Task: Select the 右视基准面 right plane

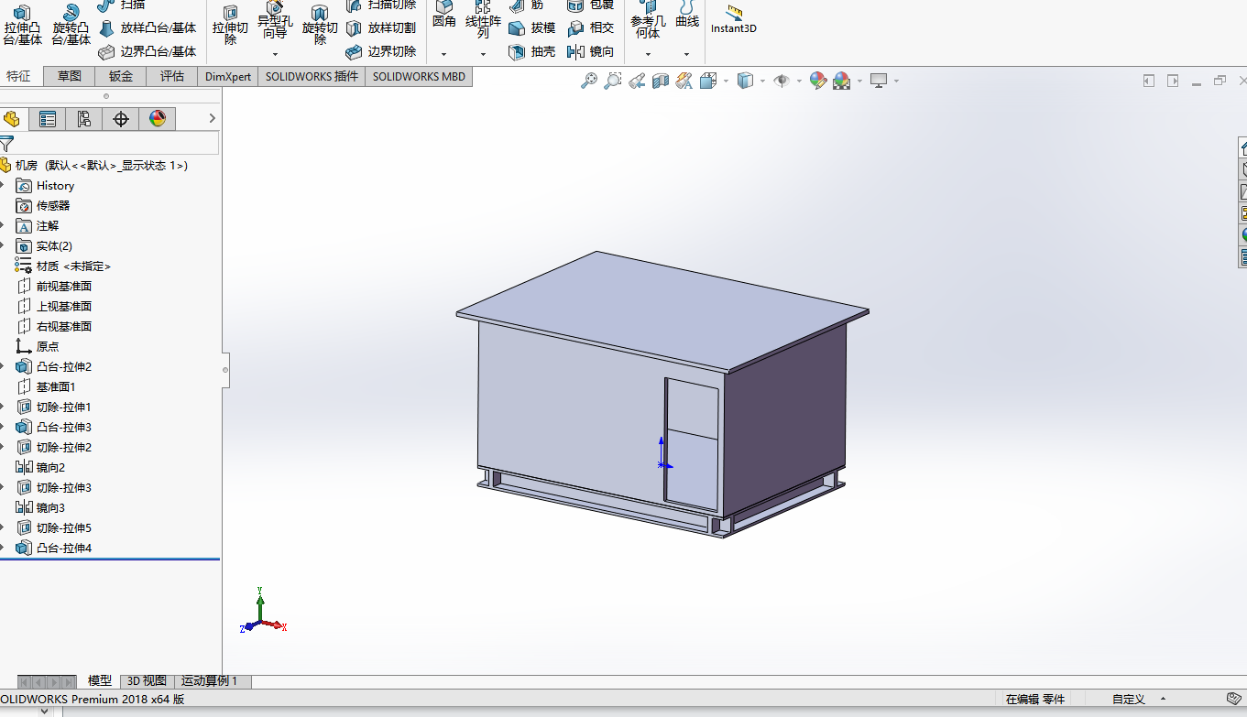Action: 54,327
